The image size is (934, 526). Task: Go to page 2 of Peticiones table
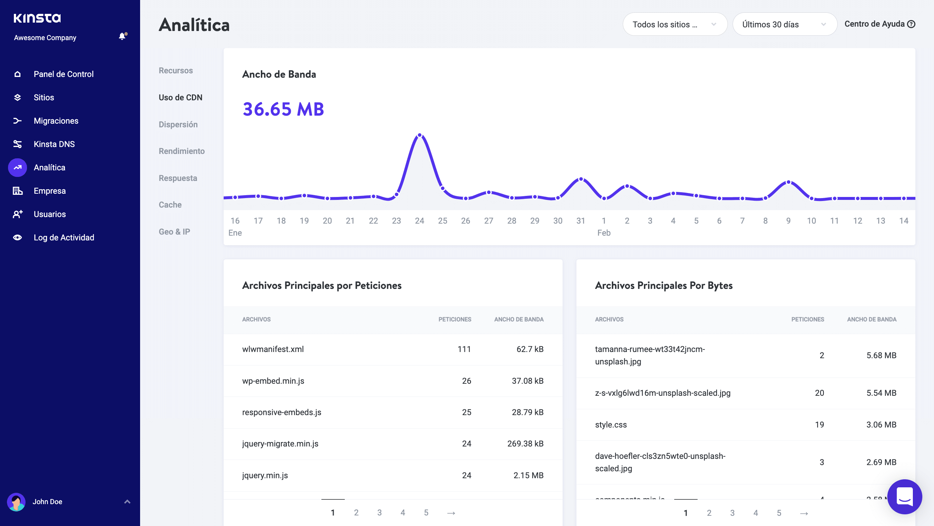pyautogui.click(x=356, y=513)
